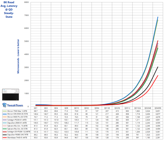Screen dimensions: 164x150
Task: Click the QD16 column header
Action: (x=76, y=108)
